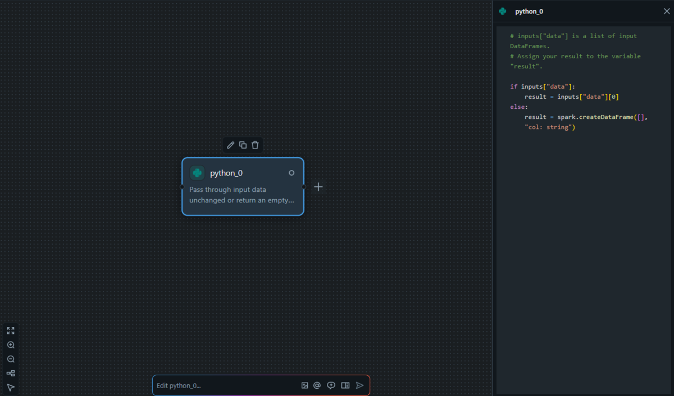Zoom out of the canvas
The width and height of the screenshot is (674, 396).
coord(11,359)
